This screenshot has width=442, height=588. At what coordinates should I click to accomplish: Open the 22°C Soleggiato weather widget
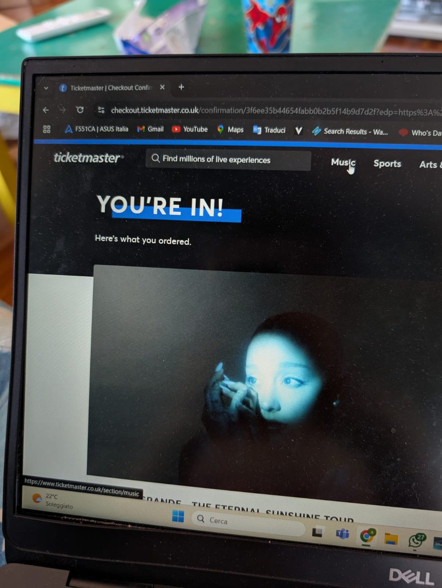pyautogui.click(x=51, y=501)
